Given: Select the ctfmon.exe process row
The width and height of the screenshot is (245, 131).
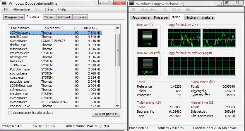Looking at the screenshot, I should pyautogui.click(x=55, y=90).
